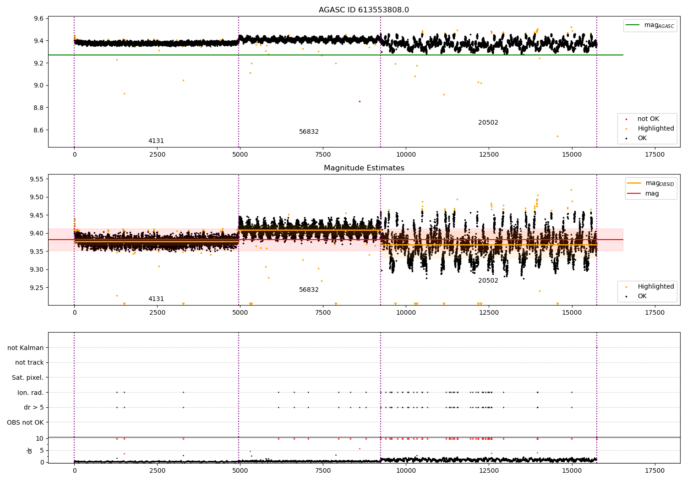Click the '12500' x-axis tick of the middle plot
The width and height of the screenshot is (687, 481).
click(x=489, y=312)
